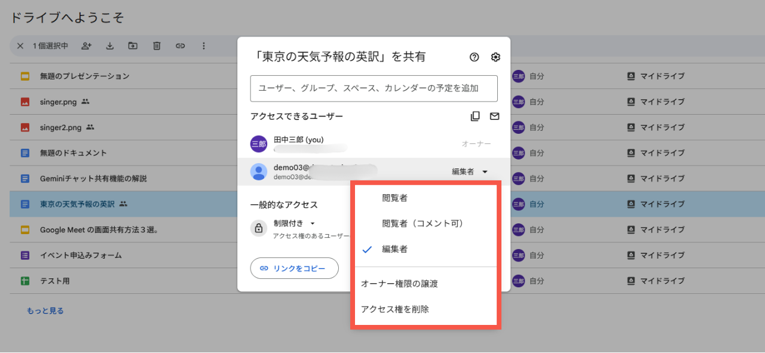Click slides icon of 無題のプレゼンテーション
Image resolution: width=765 pixels, height=353 pixels.
pos(25,76)
